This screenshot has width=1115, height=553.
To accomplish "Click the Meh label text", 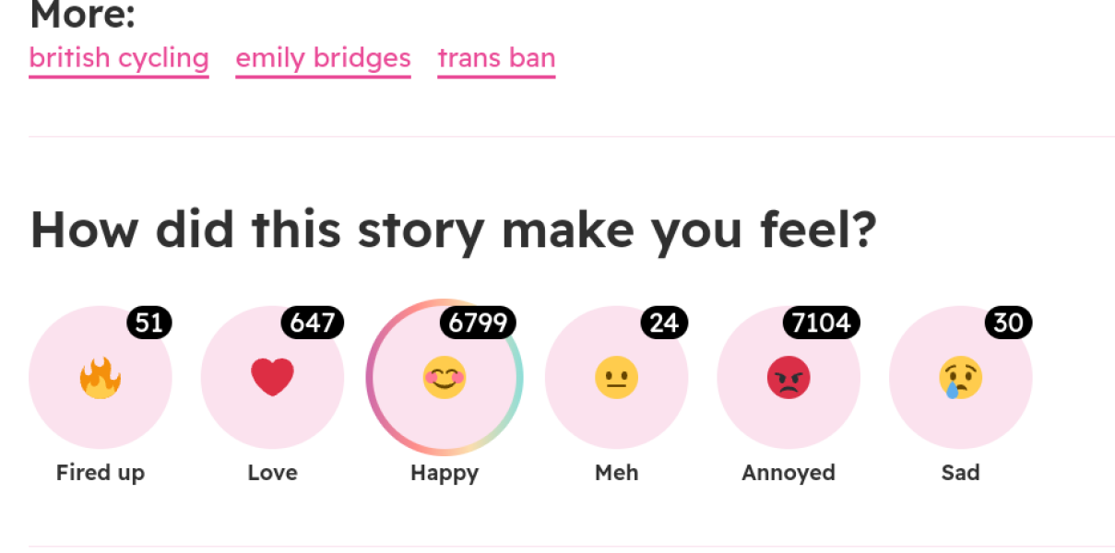I will [616, 472].
